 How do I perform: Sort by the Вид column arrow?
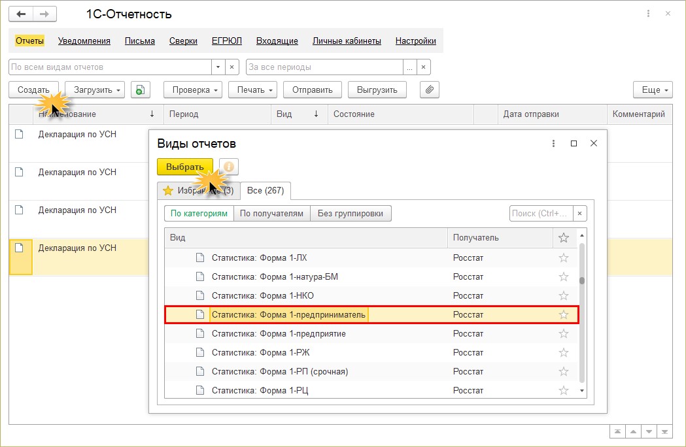[x=316, y=114]
